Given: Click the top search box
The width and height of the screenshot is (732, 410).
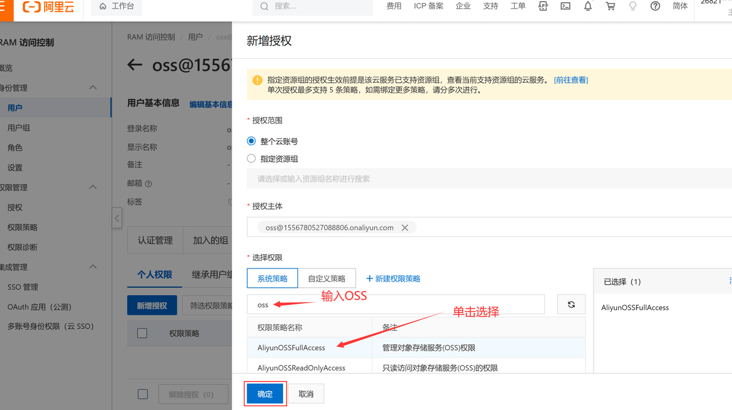Looking at the screenshot, I should [x=312, y=6].
